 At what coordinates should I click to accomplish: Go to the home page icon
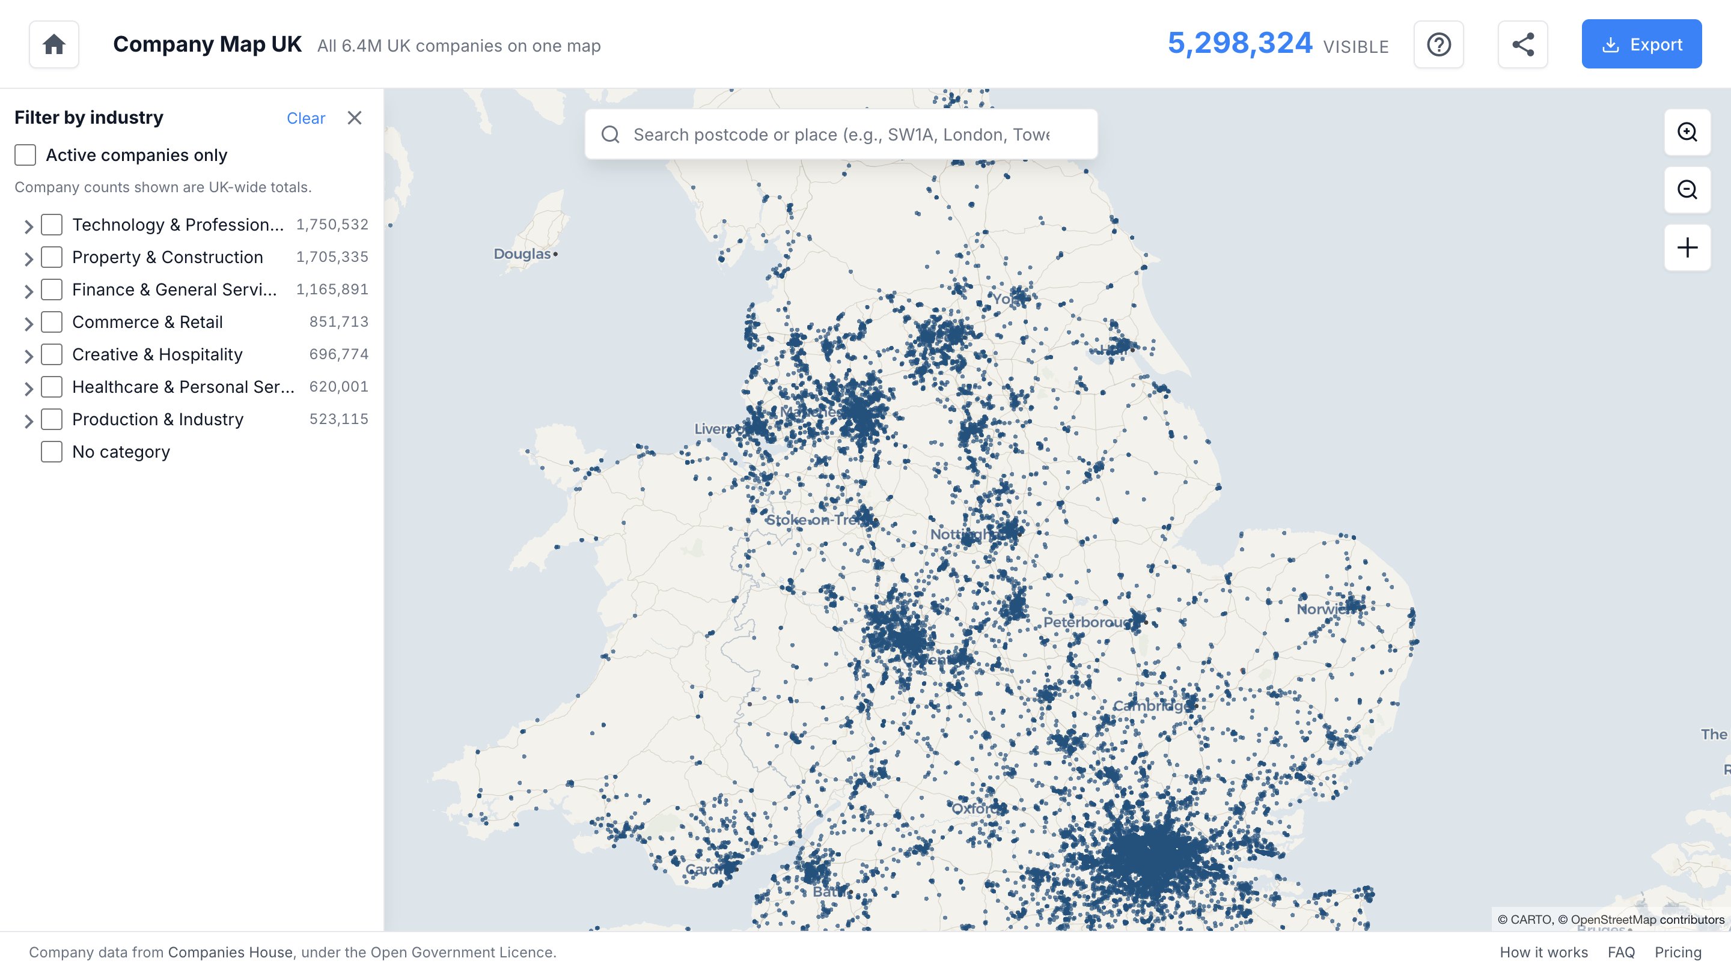click(x=53, y=44)
